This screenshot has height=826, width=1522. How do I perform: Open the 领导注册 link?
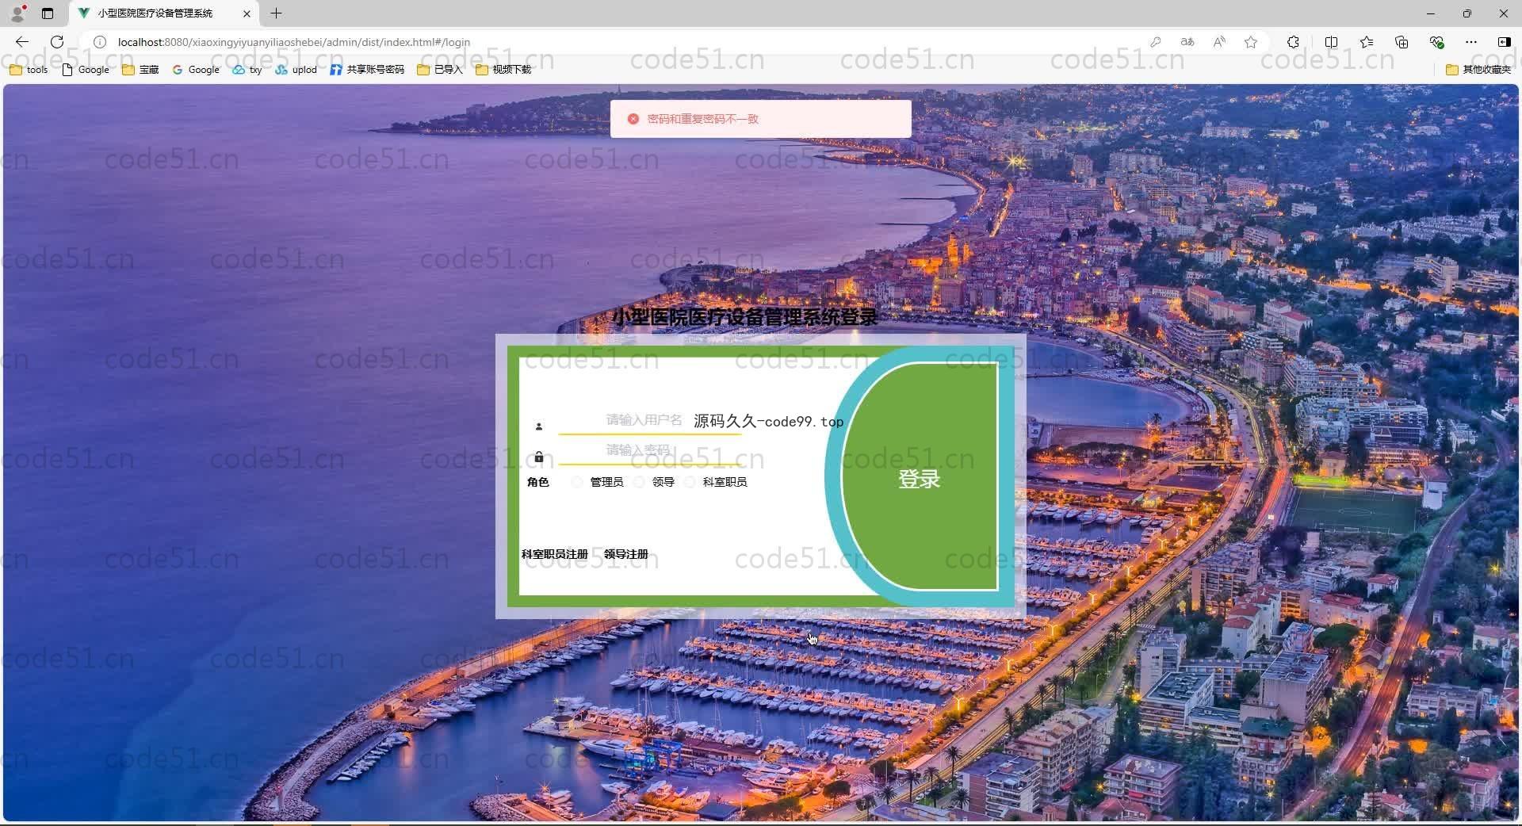point(625,554)
